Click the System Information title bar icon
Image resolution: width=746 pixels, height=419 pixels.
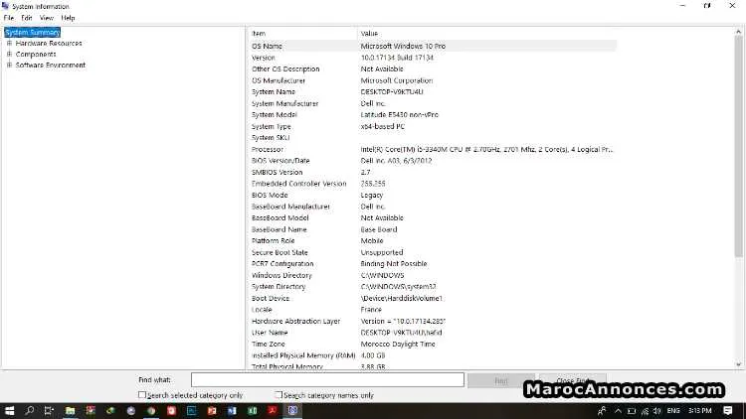pos(5,6)
